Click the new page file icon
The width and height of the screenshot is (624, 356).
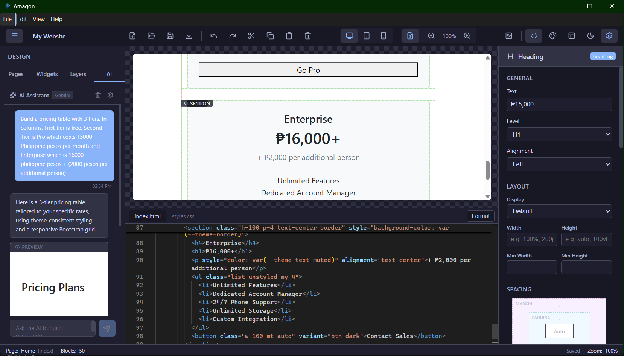click(132, 36)
